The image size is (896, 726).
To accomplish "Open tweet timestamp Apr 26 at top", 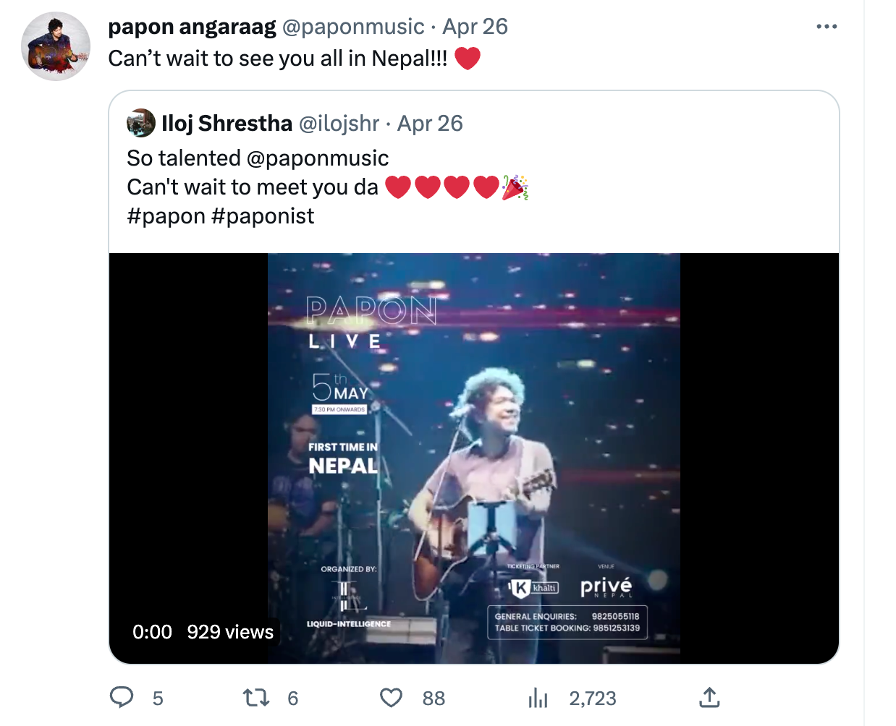I will tap(476, 27).
